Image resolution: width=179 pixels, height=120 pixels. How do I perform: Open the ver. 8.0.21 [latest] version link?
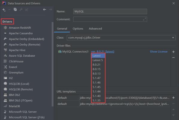tap(103, 52)
